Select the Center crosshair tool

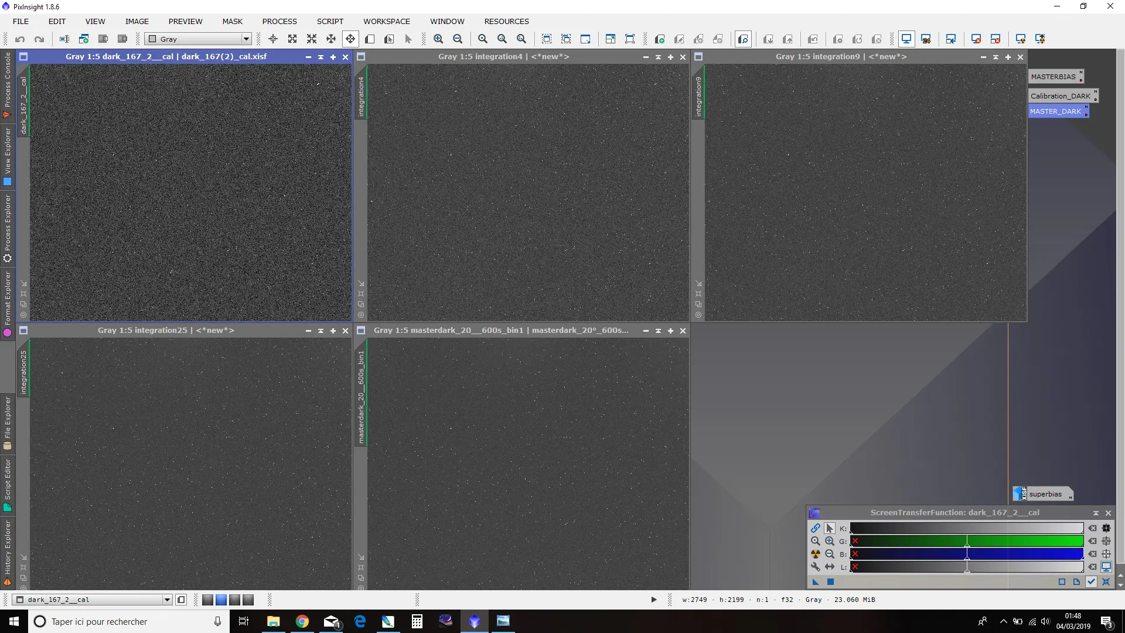tap(273, 39)
